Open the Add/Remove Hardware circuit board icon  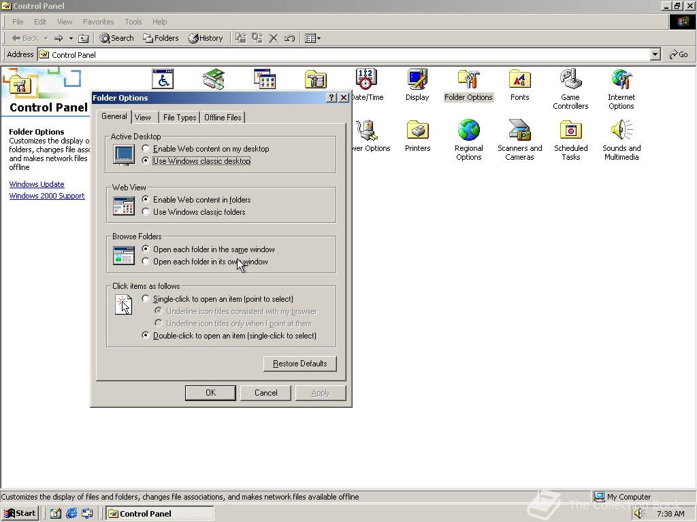point(213,79)
